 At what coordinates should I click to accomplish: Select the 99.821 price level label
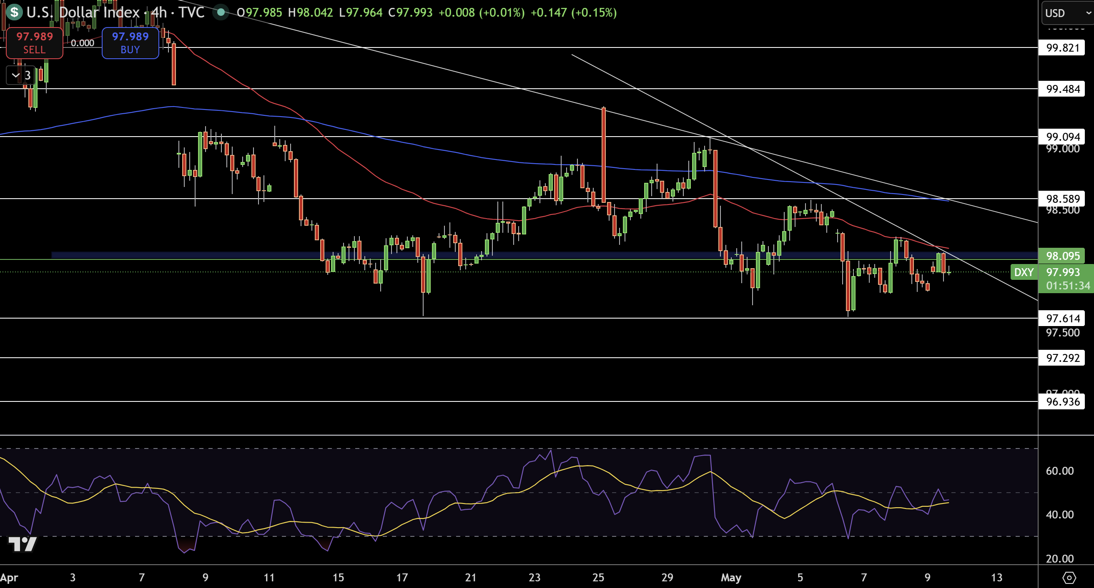click(1061, 47)
